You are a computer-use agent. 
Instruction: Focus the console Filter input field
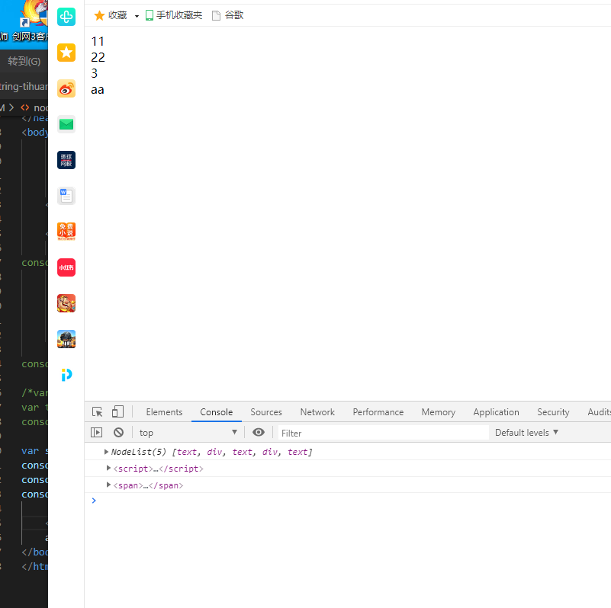pyautogui.click(x=384, y=433)
